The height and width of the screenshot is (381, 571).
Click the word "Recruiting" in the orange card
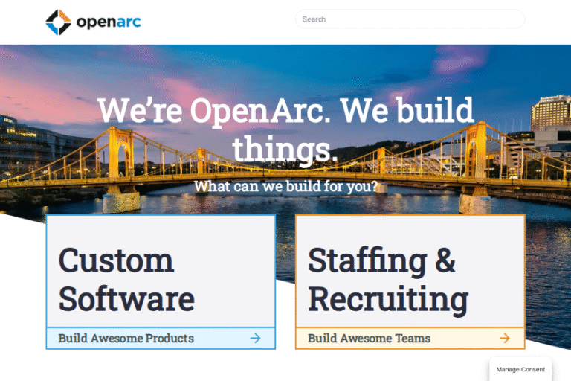pos(387,299)
